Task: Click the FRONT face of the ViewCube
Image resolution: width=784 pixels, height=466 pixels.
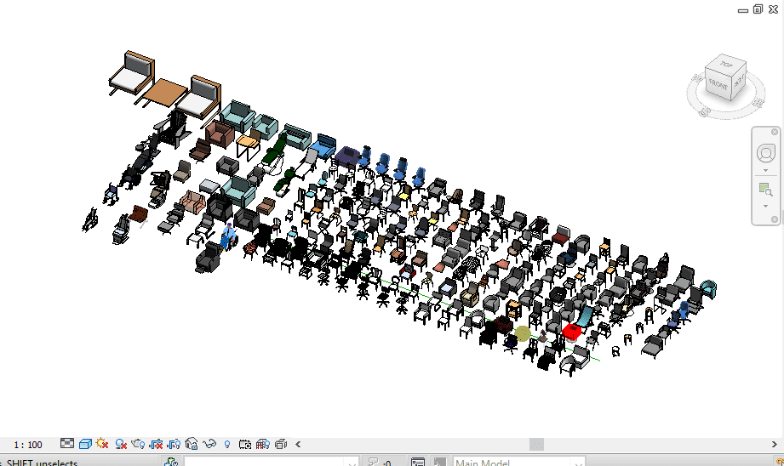Action: tap(718, 85)
